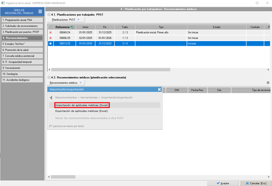Click the Aceptar button
The image size is (272, 186).
[x=223, y=183]
